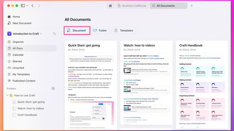Go back with the left chevron
Viewport: 234px width, 131px height.
tap(33, 6)
